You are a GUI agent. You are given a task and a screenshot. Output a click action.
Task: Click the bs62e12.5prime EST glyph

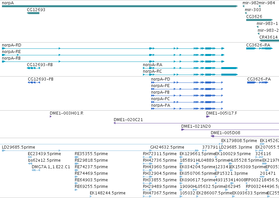pyautogui.click(x=30, y=164)
